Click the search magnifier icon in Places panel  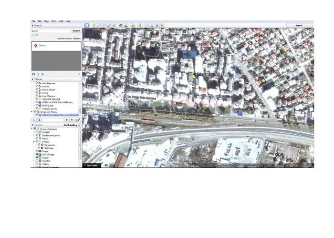pyautogui.click(x=34, y=119)
